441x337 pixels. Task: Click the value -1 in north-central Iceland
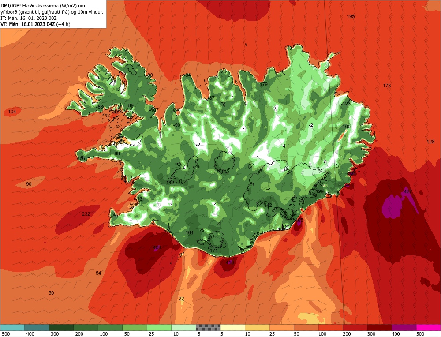(245, 128)
